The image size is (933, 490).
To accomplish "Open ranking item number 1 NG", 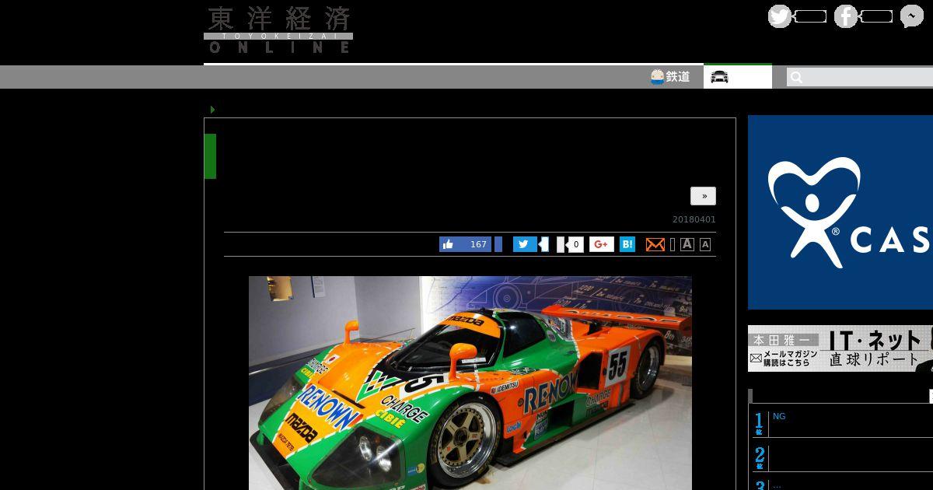I will (779, 416).
